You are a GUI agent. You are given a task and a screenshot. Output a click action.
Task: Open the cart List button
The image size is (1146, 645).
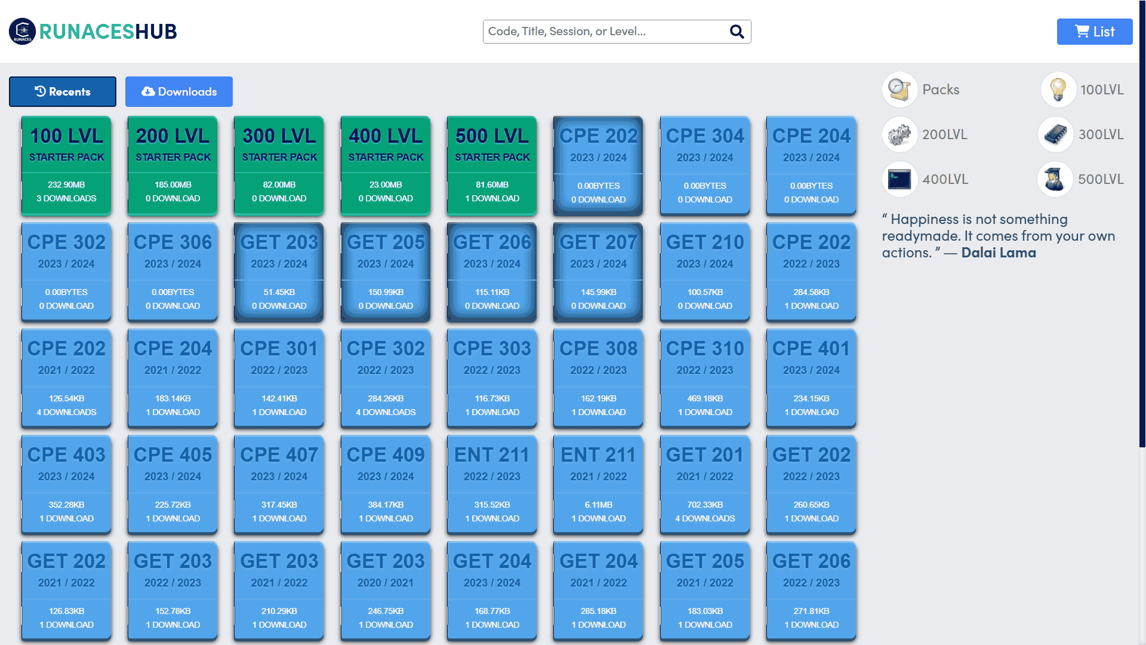pyautogui.click(x=1095, y=32)
